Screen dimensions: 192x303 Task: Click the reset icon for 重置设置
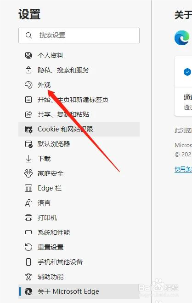(28, 247)
